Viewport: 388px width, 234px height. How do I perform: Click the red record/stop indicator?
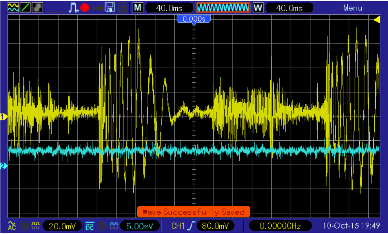pyautogui.click(x=85, y=8)
